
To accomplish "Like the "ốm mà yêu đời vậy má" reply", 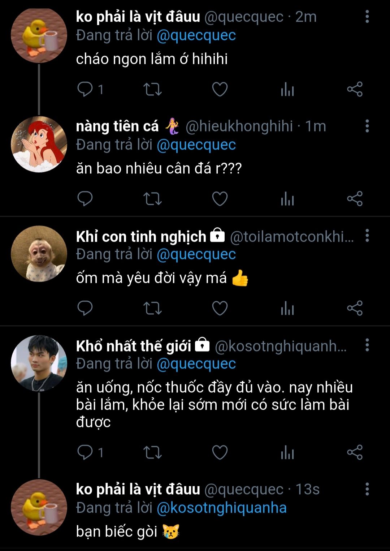I will click(220, 308).
